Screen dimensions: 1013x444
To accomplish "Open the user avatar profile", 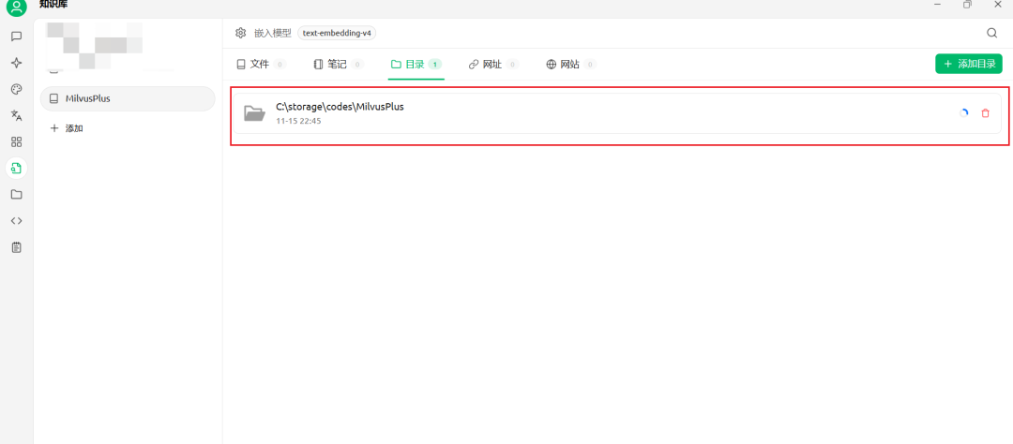I will (17, 7).
